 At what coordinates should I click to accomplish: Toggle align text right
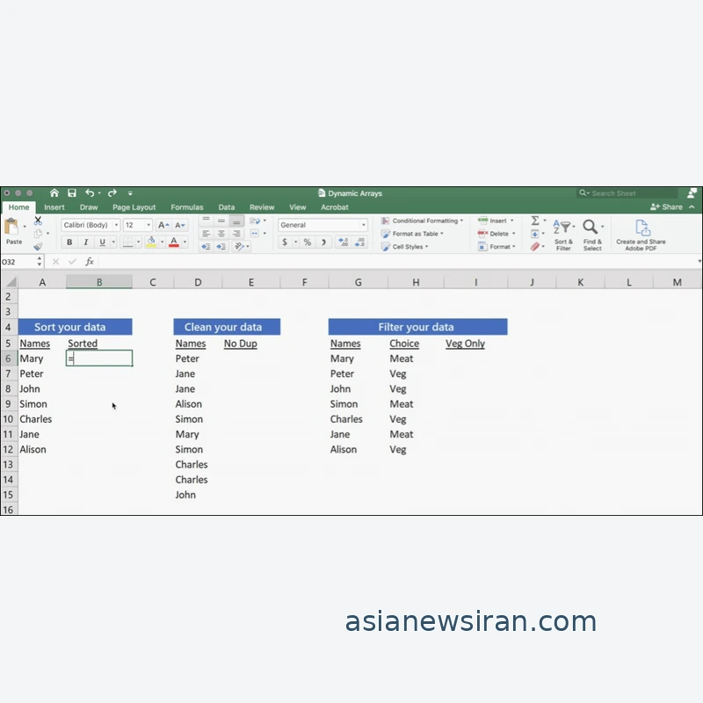click(236, 234)
